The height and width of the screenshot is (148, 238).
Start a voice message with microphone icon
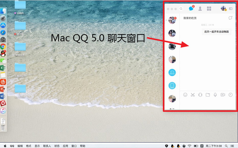click(215, 95)
